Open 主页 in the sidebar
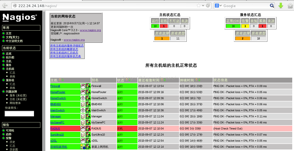Screen dimensions: 294x151 [9, 33]
